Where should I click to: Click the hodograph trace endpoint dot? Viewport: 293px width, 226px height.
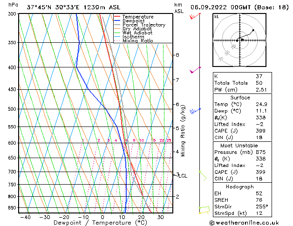253,31
